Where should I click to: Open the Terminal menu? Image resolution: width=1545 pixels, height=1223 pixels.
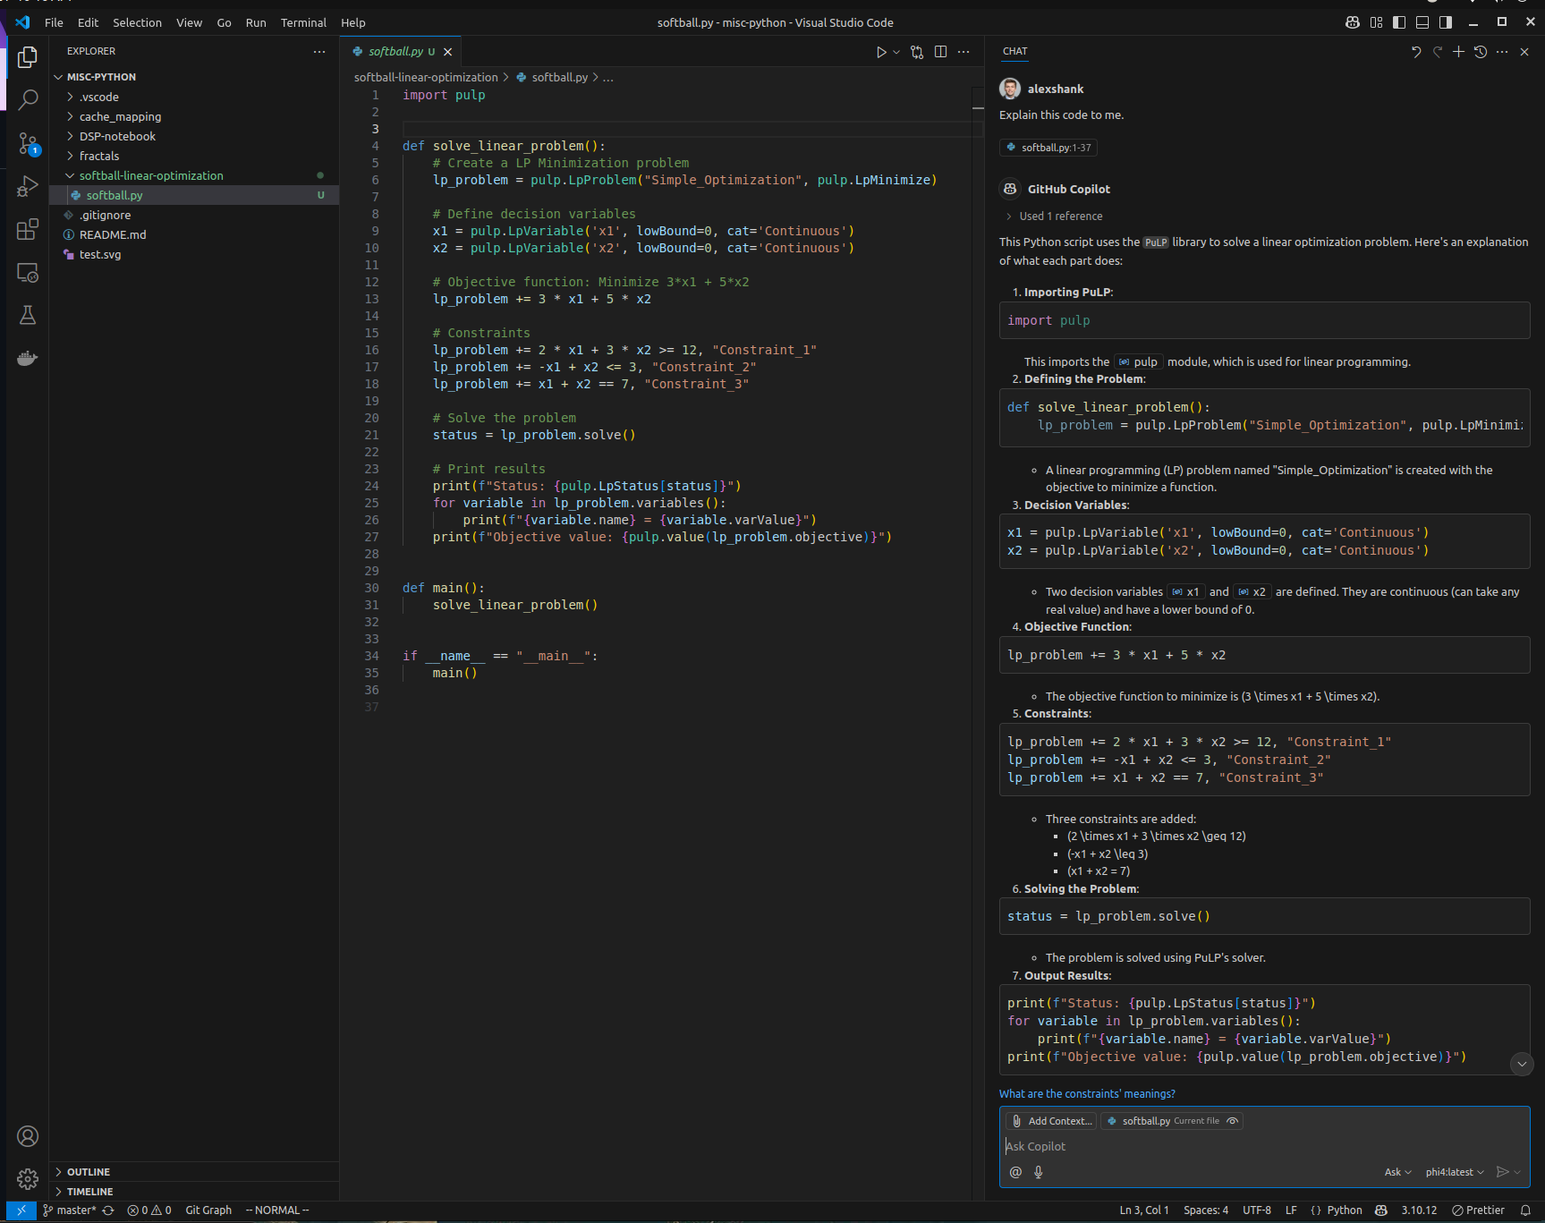tap(303, 22)
